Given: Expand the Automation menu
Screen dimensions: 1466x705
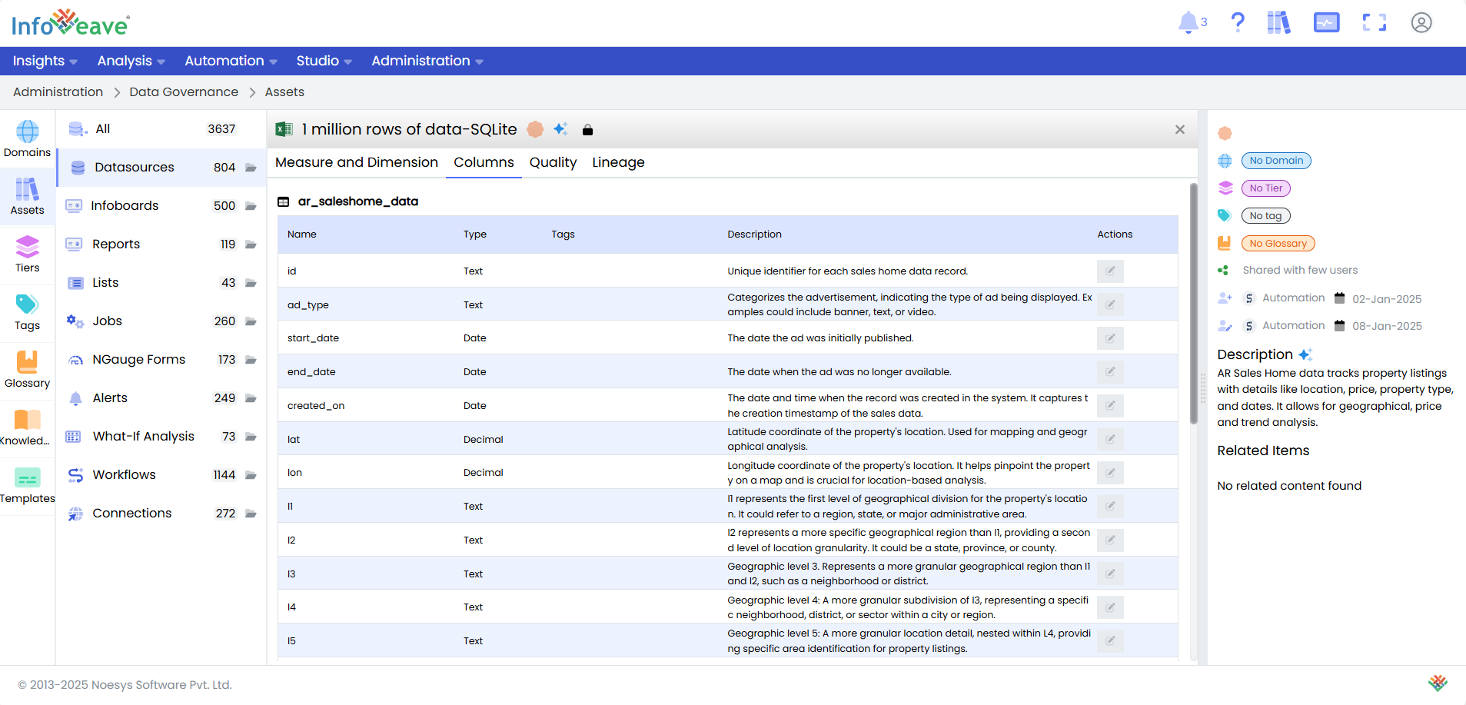Looking at the screenshot, I should point(231,61).
